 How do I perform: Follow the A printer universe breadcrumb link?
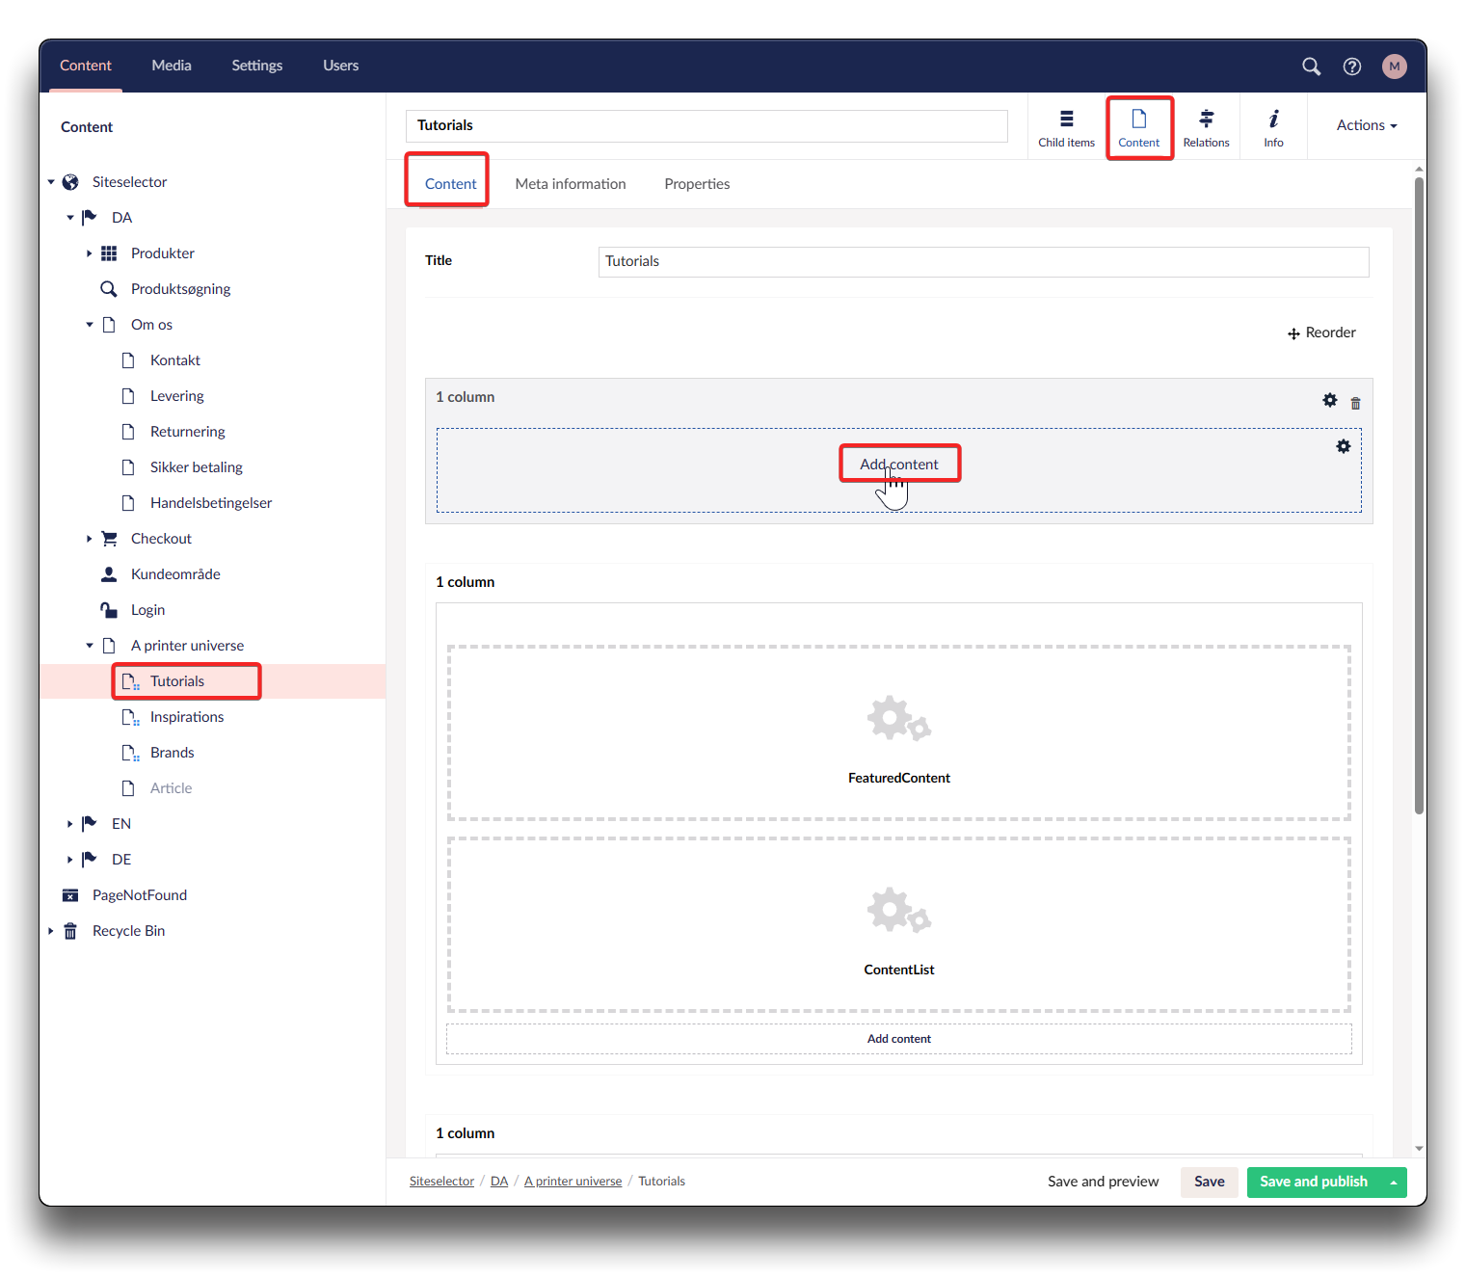coord(573,1182)
